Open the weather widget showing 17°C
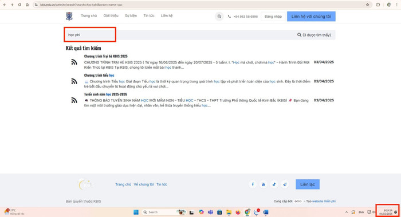The image size is (401, 217). coord(14,212)
